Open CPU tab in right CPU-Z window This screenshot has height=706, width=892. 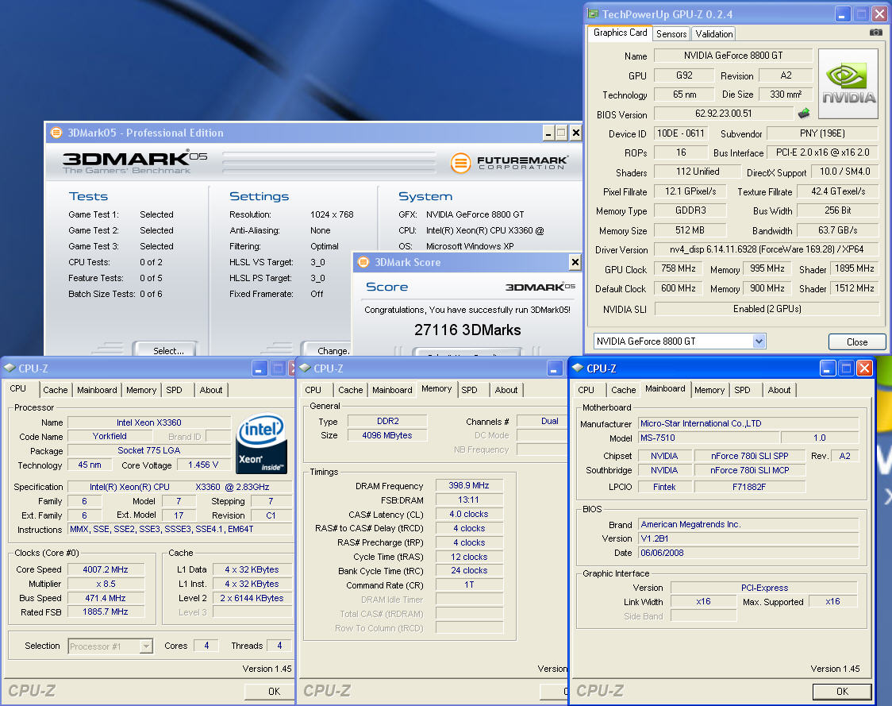pos(586,390)
